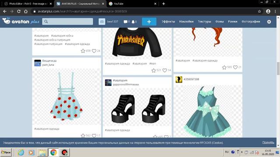The height and width of the screenshot is (157, 280).
Task: Open the camera profile icon next to bee1337
Action: [102, 21]
